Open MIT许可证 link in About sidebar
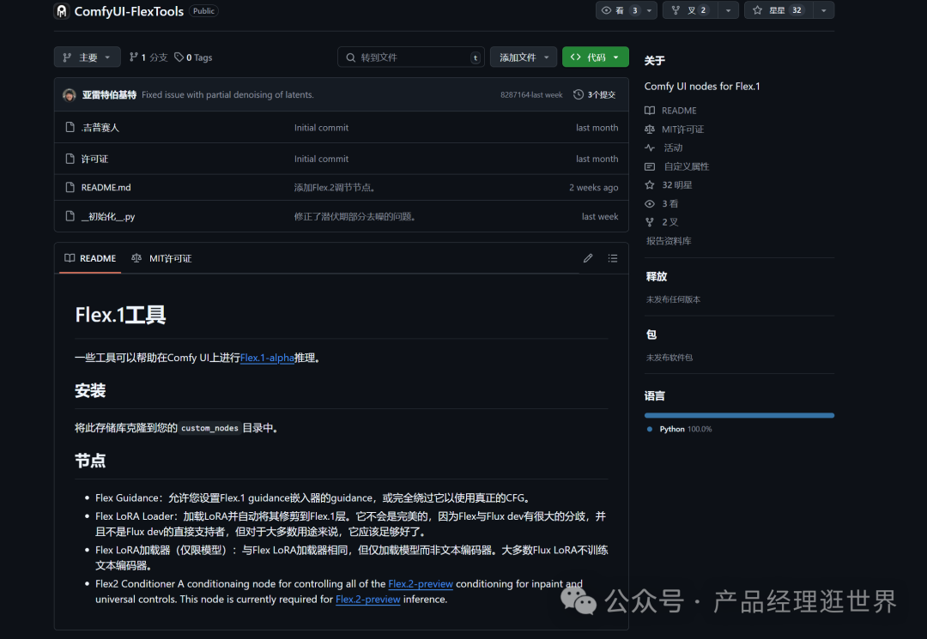The width and height of the screenshot is (927, 639). pyautogui.click(x=674, y=130)
